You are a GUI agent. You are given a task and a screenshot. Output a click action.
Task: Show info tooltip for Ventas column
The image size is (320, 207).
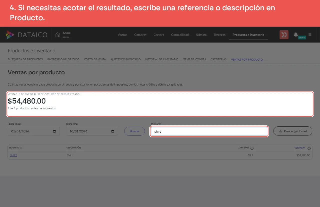(x=309, y=148)
